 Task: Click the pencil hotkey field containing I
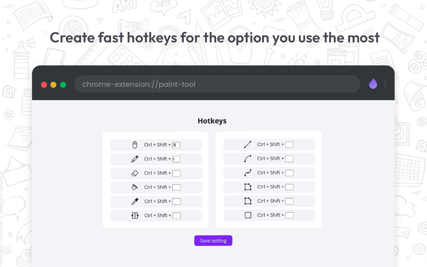click(x=176, y=159)
